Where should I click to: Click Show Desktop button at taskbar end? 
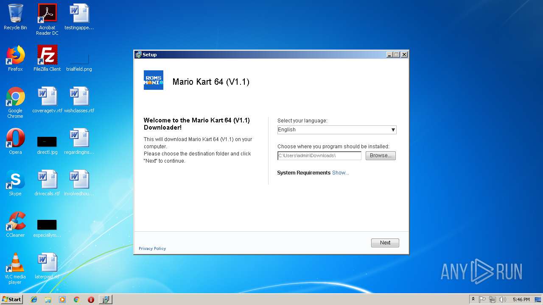tap(538, 299)
